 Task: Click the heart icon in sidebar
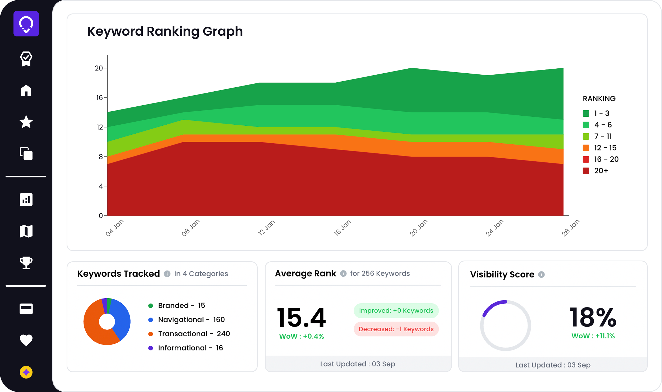pos(26,340)
